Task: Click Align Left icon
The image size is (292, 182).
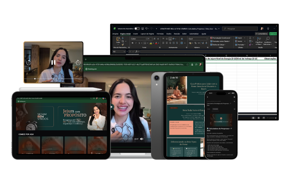Action: point(163,43)
